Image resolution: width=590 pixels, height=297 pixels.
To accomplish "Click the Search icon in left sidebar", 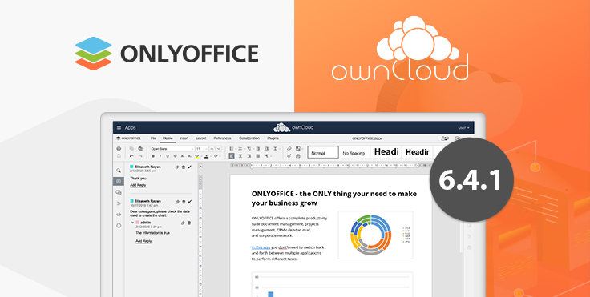I will point(119,171).
